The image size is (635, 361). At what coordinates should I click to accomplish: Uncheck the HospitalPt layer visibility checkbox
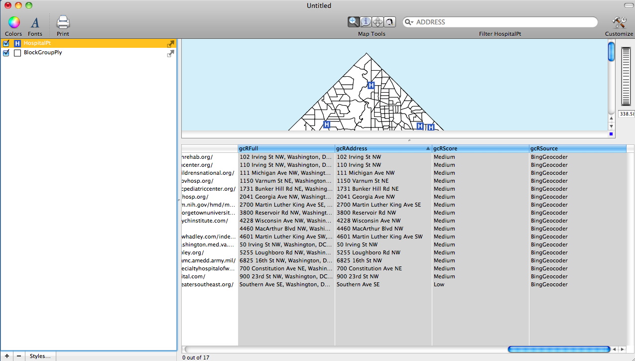coord(6,43)
